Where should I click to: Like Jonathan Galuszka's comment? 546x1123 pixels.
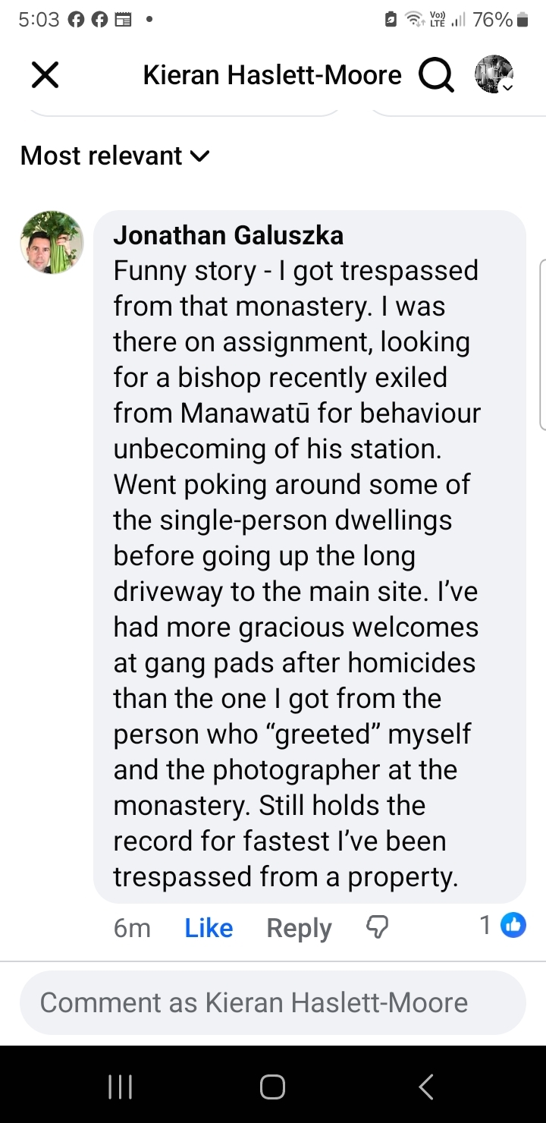[x=209, y=927]
